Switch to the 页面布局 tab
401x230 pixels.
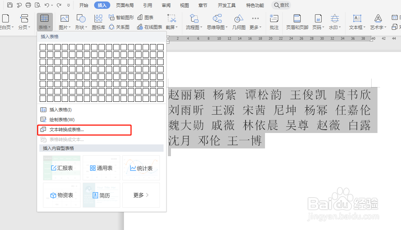coord(125,5)
